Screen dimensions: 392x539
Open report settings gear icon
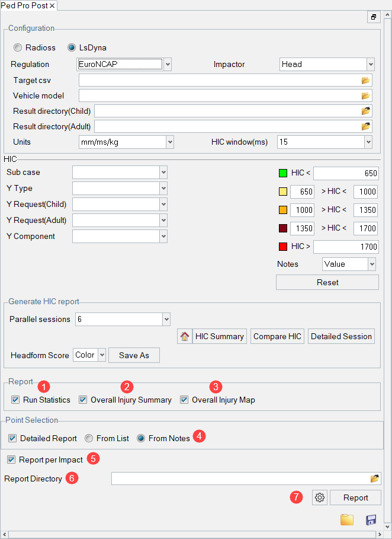[x=320, y=497]
